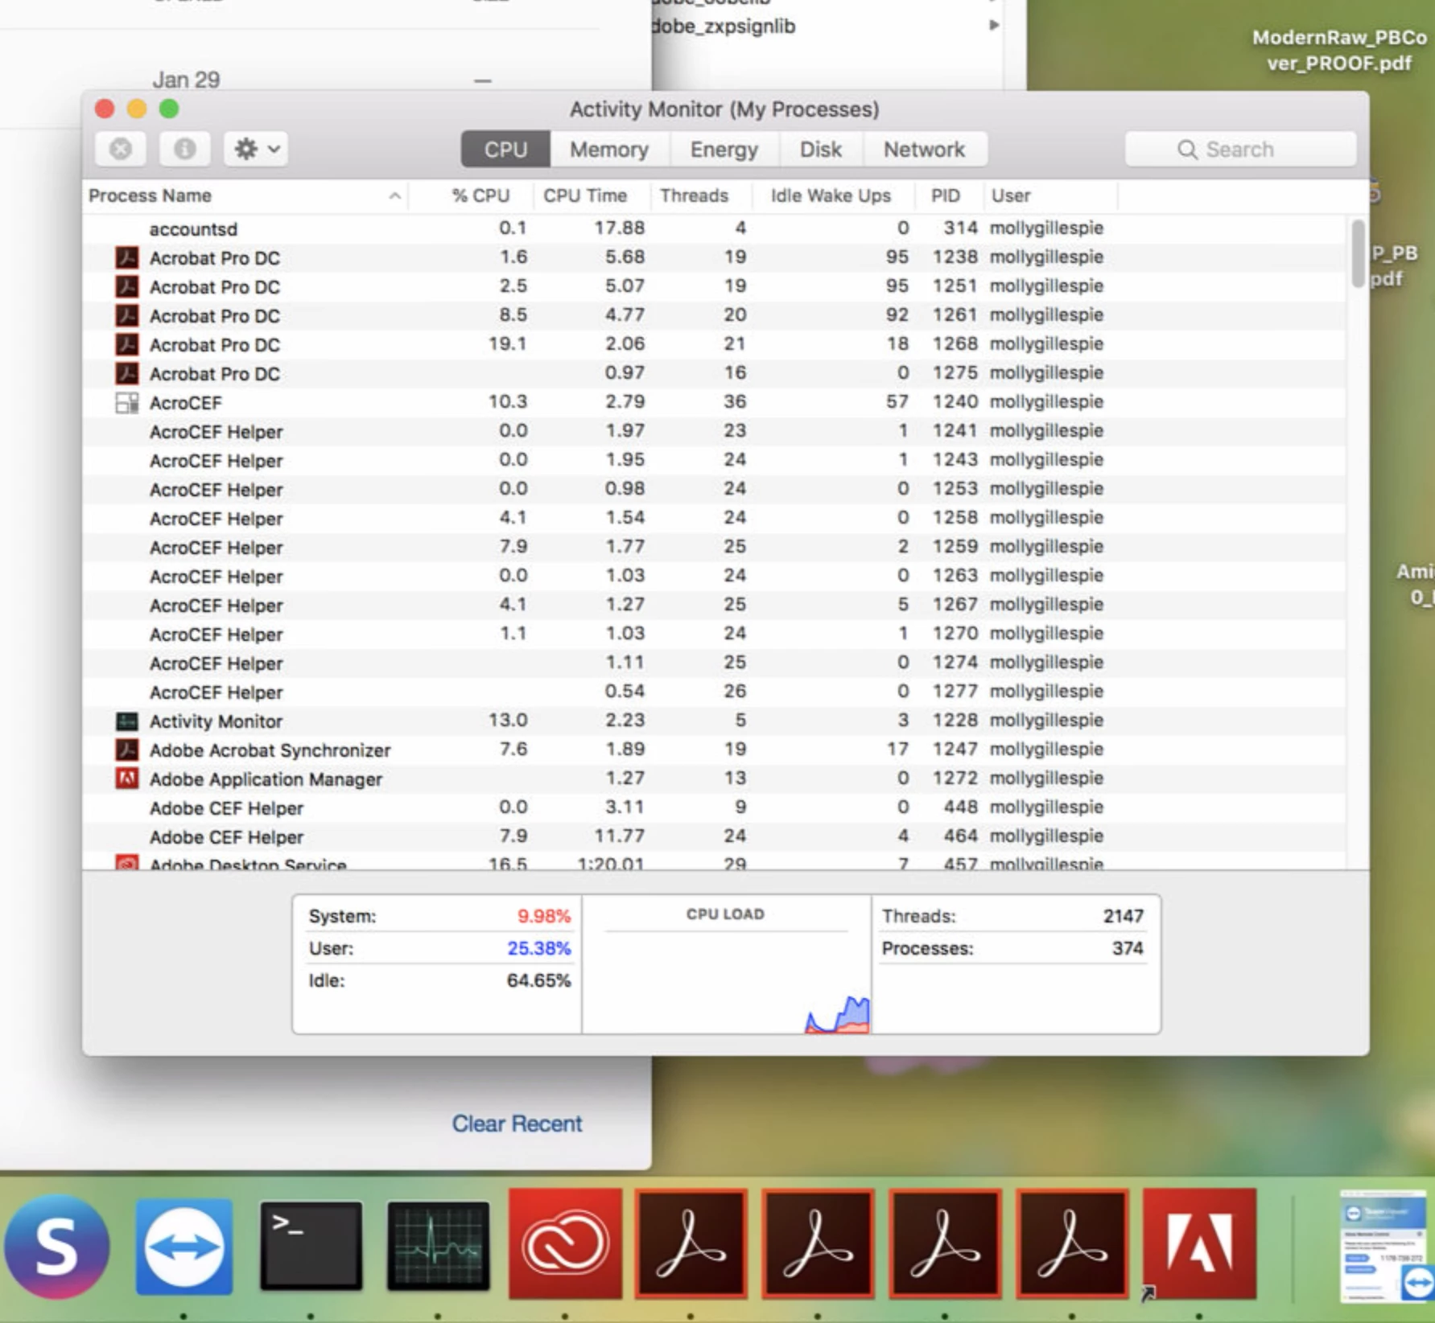This screenshot has height=1323, width=1435.
Task: Click Acrobat Pro DC icon for PID 1268
Action: click(x=126, y=344)
